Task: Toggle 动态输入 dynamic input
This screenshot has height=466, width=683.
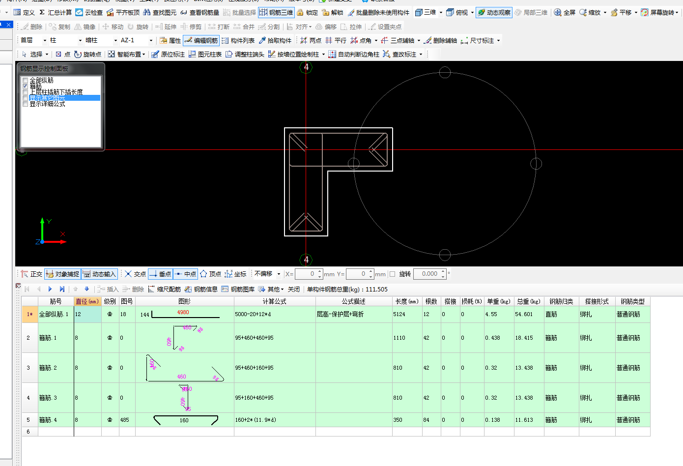Action: click(99, 274)
